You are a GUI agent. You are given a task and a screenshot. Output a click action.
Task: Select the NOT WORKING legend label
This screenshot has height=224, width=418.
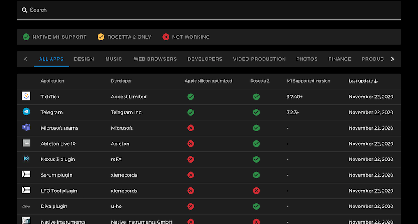[191, 37]
